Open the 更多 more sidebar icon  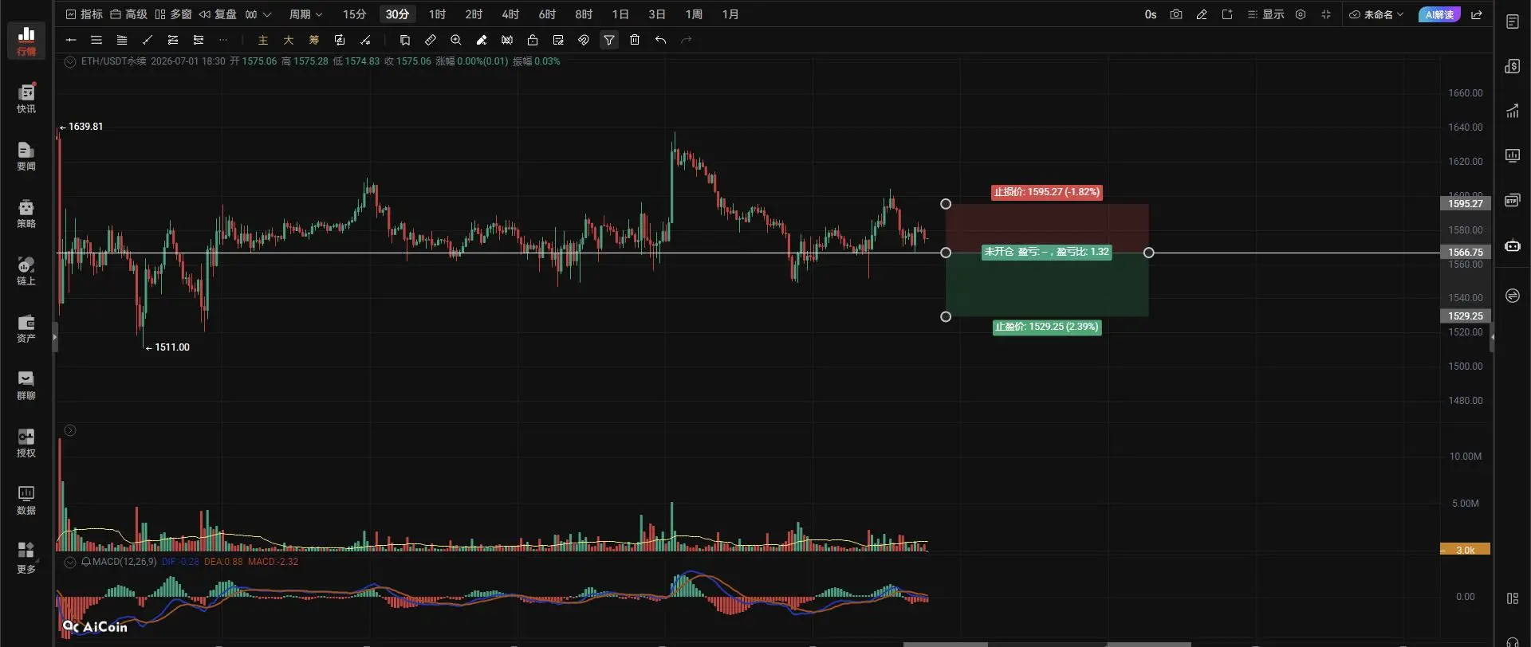click(x=26, y=558)
